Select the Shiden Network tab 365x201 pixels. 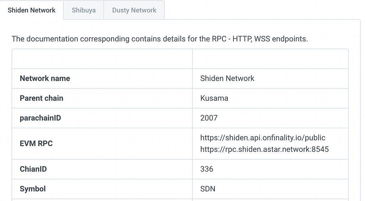pyautogui.click(x=31, y=10)
